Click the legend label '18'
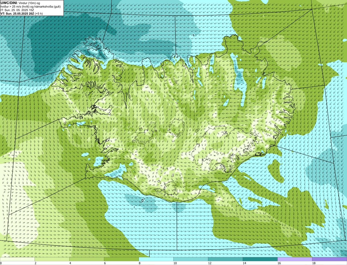Screen dimensions: 347x265 pos(314,263)
